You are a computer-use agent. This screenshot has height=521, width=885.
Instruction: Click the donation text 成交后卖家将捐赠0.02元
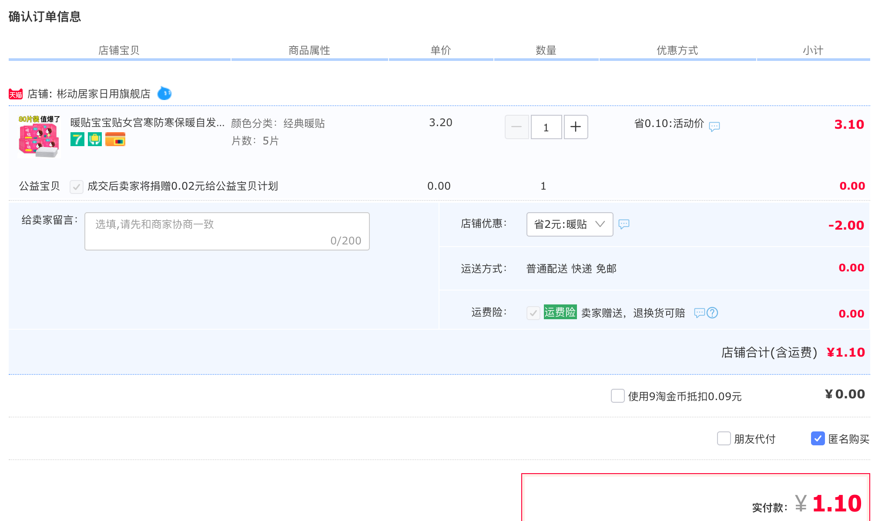pos(183,186)
